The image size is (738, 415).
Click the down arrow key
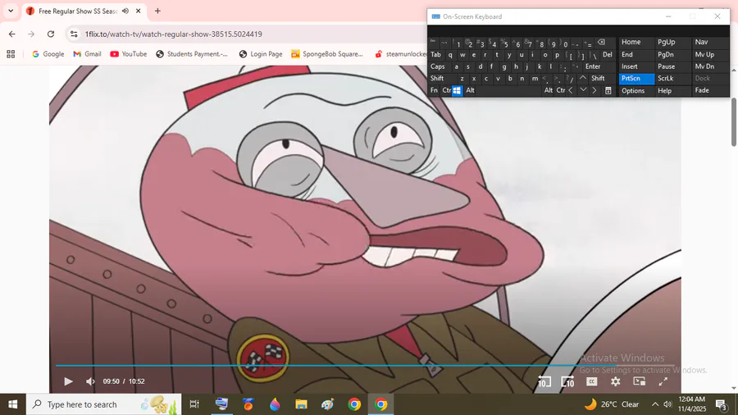click(583, 90)
